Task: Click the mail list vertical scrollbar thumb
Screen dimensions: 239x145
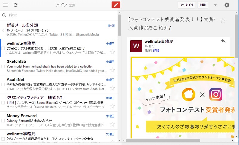Action: (119, 25)
